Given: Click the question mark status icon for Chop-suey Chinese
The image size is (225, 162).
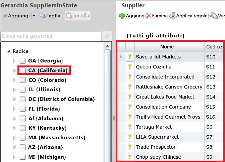Looking at the screenshot, I should tap(130, 157).
